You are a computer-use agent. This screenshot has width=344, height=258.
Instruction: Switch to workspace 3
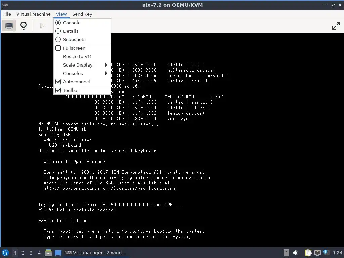point(31,253)
